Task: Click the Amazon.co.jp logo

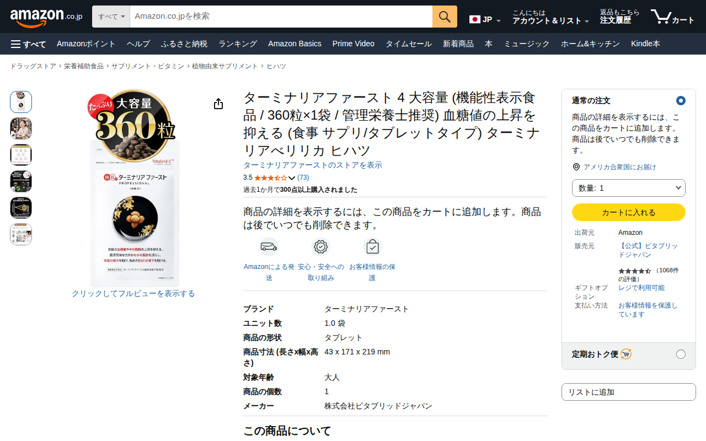Action: (46, 18)
